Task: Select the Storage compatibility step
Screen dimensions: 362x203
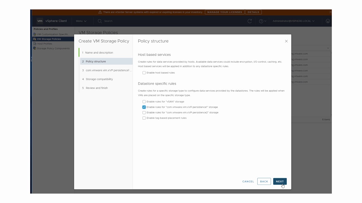Action: tap(99, 79)
